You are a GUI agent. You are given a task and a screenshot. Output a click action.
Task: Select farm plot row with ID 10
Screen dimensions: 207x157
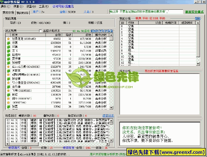tap(158, 57)
